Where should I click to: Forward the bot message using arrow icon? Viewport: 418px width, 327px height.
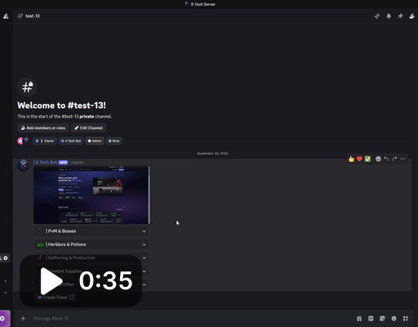click(394, 159)
